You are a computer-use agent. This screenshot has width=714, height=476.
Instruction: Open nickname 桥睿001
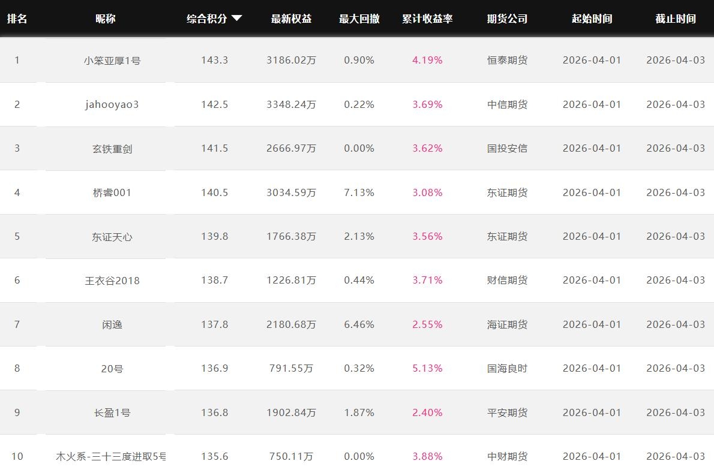112,192
